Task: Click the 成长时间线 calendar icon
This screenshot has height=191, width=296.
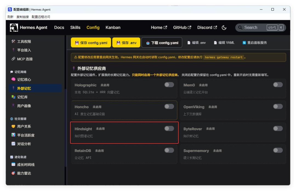Action: click(13, 164)
